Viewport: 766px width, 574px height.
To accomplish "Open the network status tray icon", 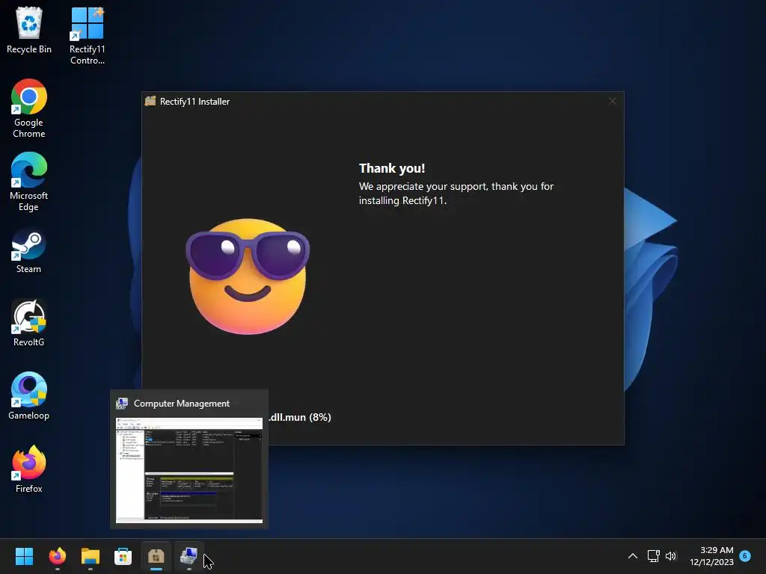I will pyautogui.click(x=653, y=556).
